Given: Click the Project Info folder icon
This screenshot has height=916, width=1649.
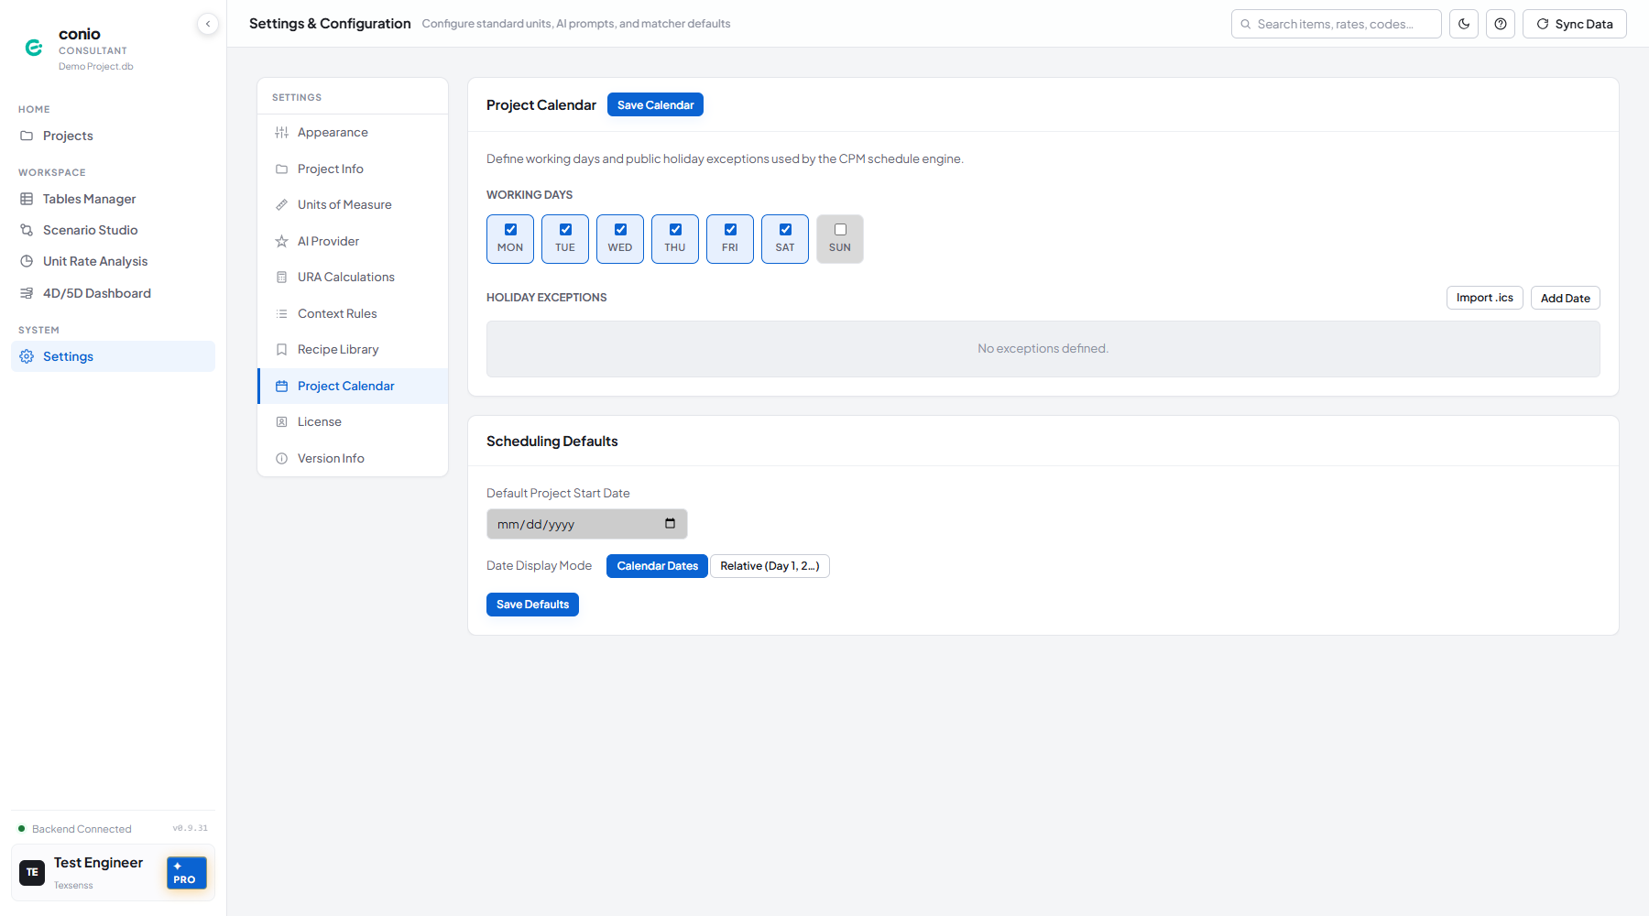Looking at the screenshot, I should 281,169.
